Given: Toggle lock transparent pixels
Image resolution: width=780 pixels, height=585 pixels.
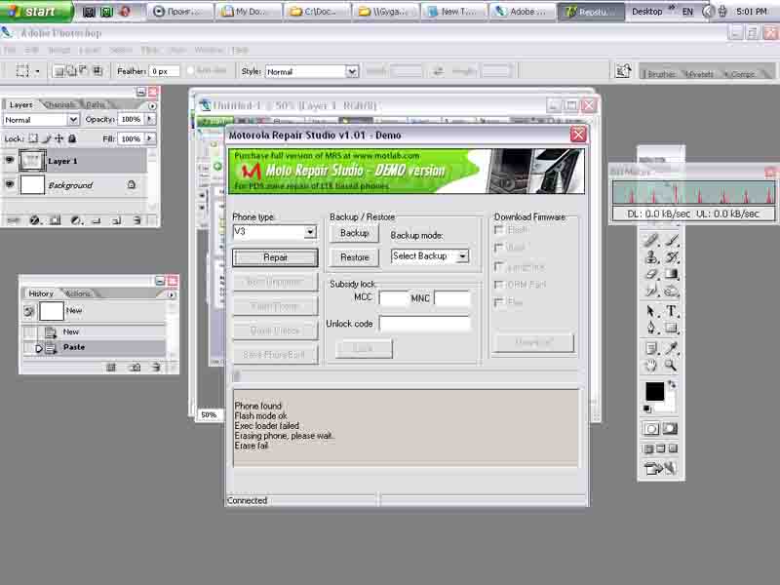Looking at the screenshot, I should (33, 138).
